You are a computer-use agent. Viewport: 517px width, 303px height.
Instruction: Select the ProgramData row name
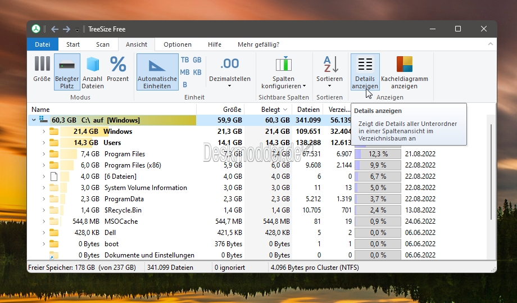click(x=124, y=199)
